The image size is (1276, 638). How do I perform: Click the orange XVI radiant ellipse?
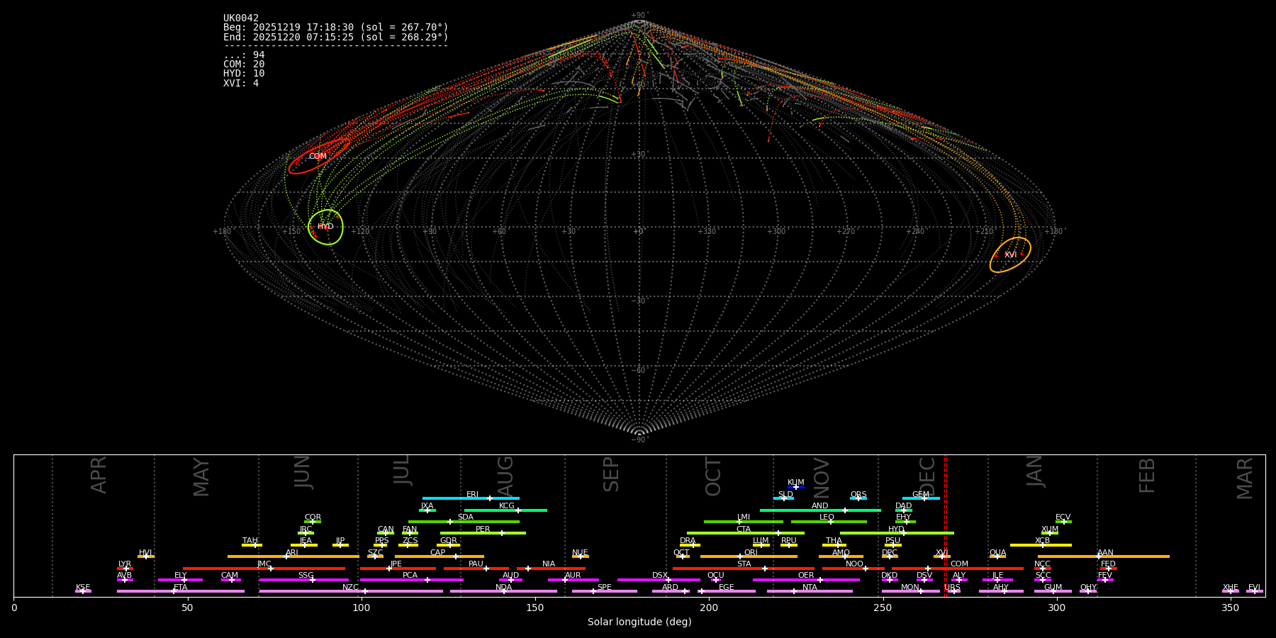[1010, 254]
